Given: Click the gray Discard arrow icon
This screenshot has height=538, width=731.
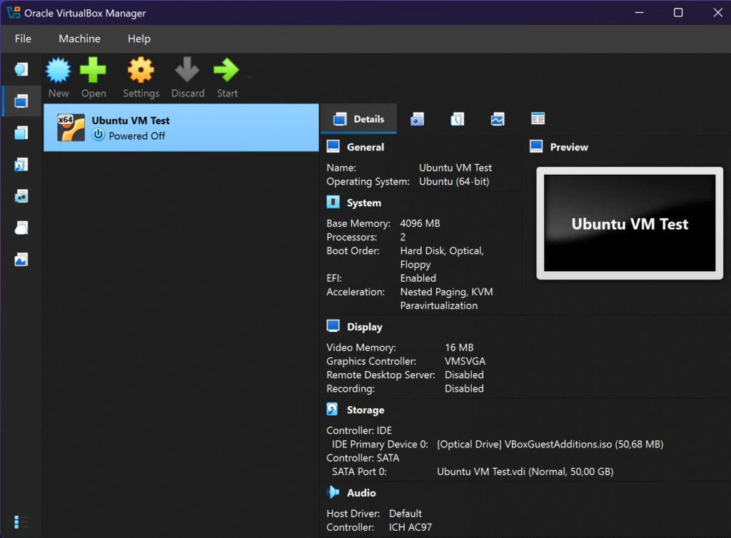Looking at the screenshot, I should tap(187, 71).
